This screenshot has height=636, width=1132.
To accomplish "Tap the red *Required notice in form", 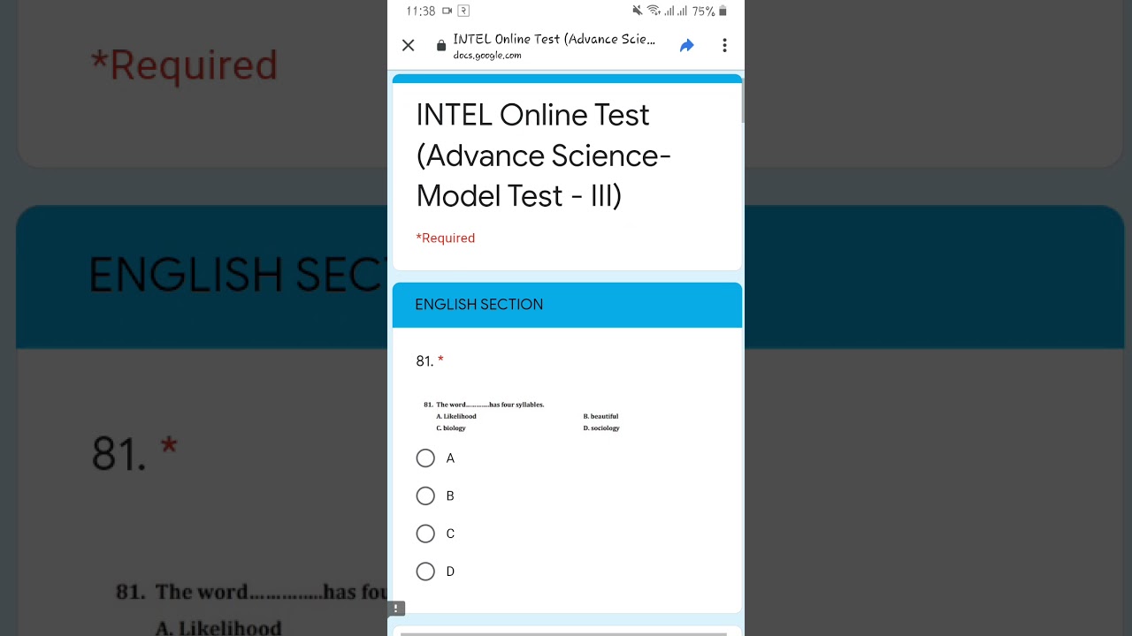I will pyautogui.click(x=446, y=238).
